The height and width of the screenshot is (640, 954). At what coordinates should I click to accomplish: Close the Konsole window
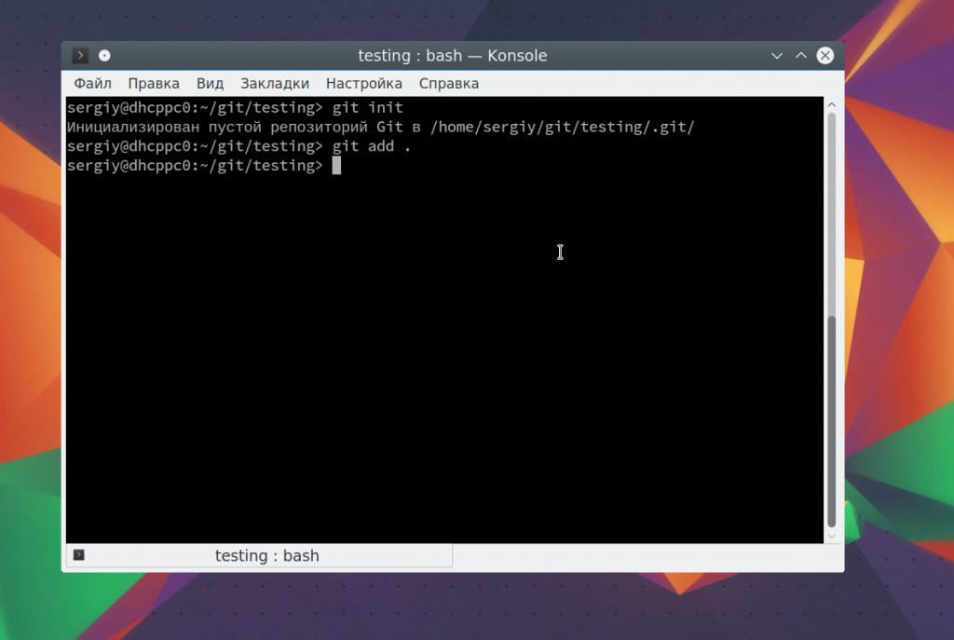(825, 56)
